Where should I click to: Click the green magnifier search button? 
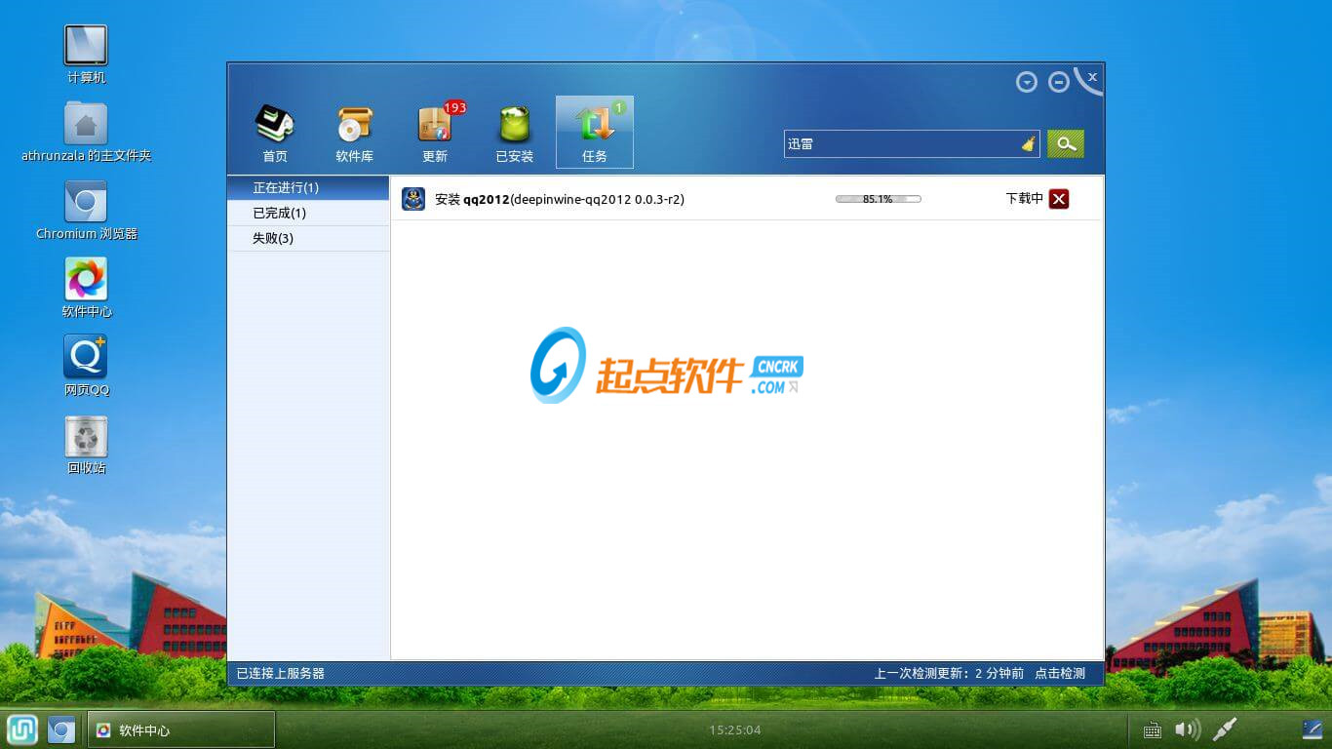pos(1066,144)
